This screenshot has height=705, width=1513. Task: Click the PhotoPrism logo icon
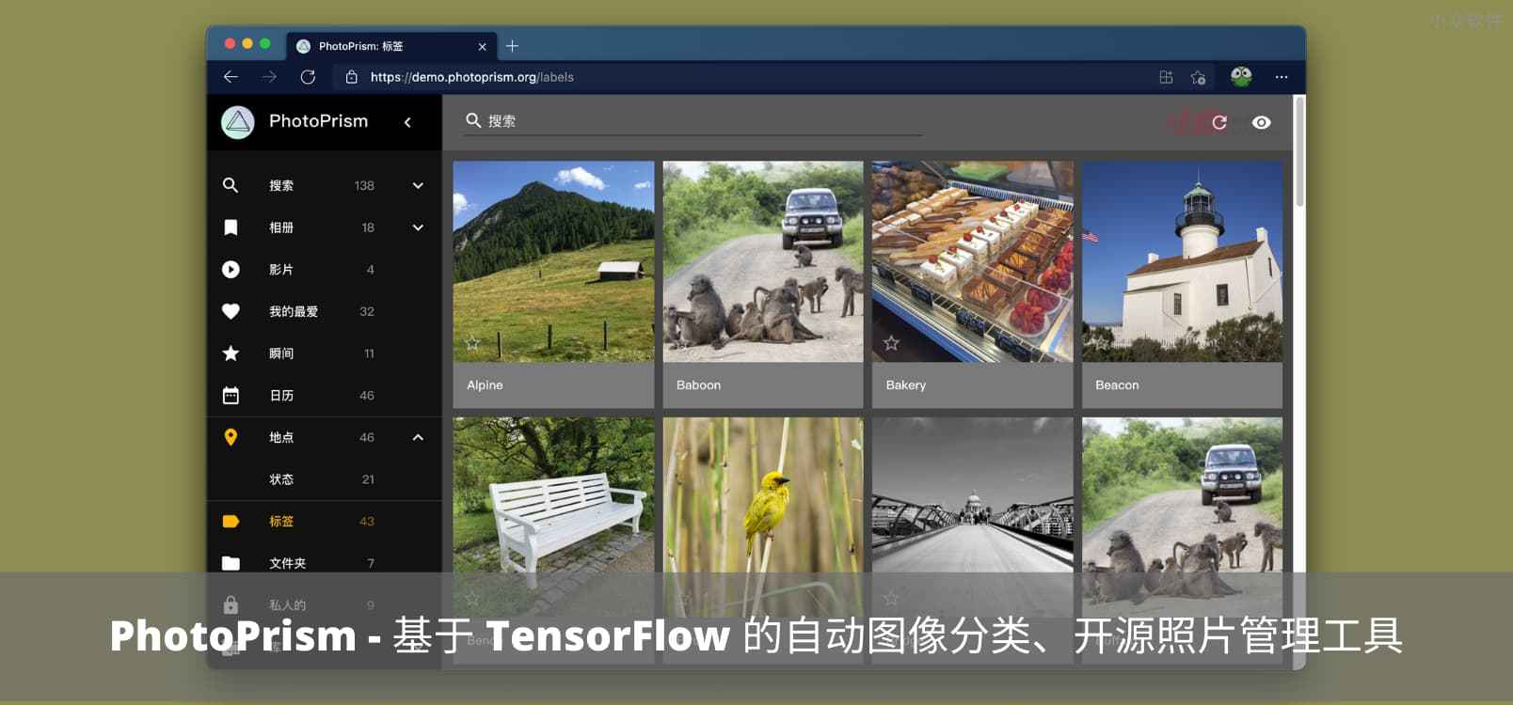[x=238, y=122]
